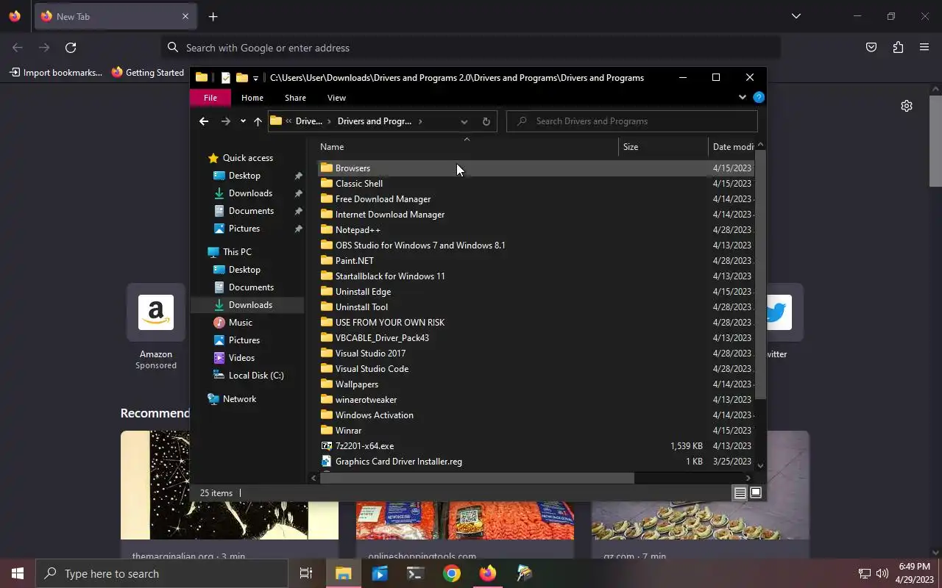Open Local Disk (C:) in navigation
Image resolution: width=942 pixels, height=588 pixels.
point(255,376)
